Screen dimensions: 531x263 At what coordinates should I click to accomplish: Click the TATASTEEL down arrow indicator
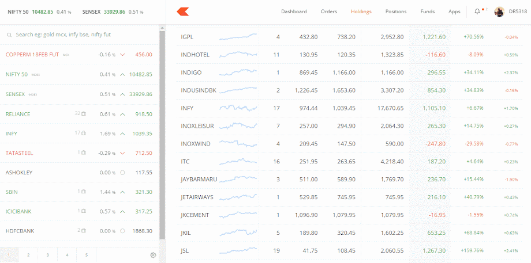[x=122, y=153]
